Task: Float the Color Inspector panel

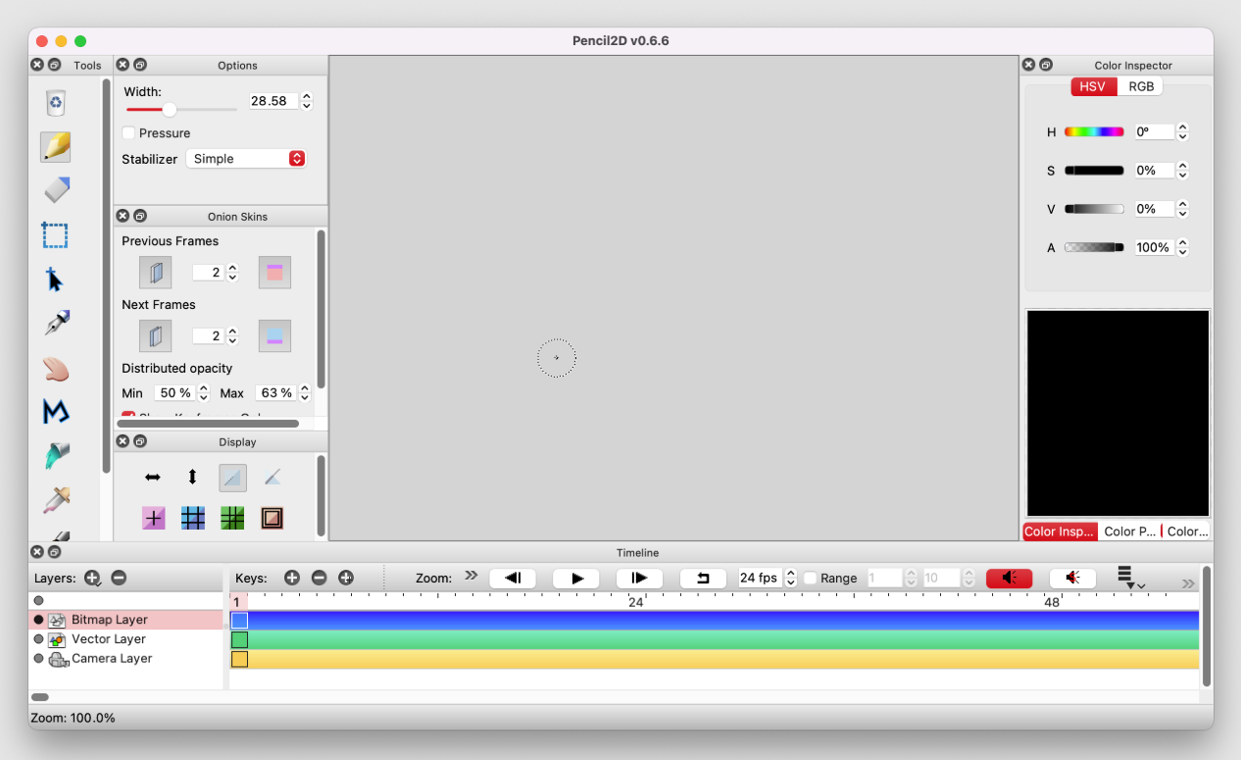Action: point(1046,65)
